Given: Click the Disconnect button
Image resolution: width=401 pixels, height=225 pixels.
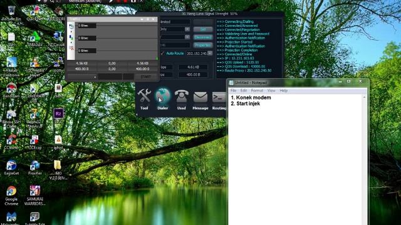Looking at the screenshot, I should click(203, 37).
